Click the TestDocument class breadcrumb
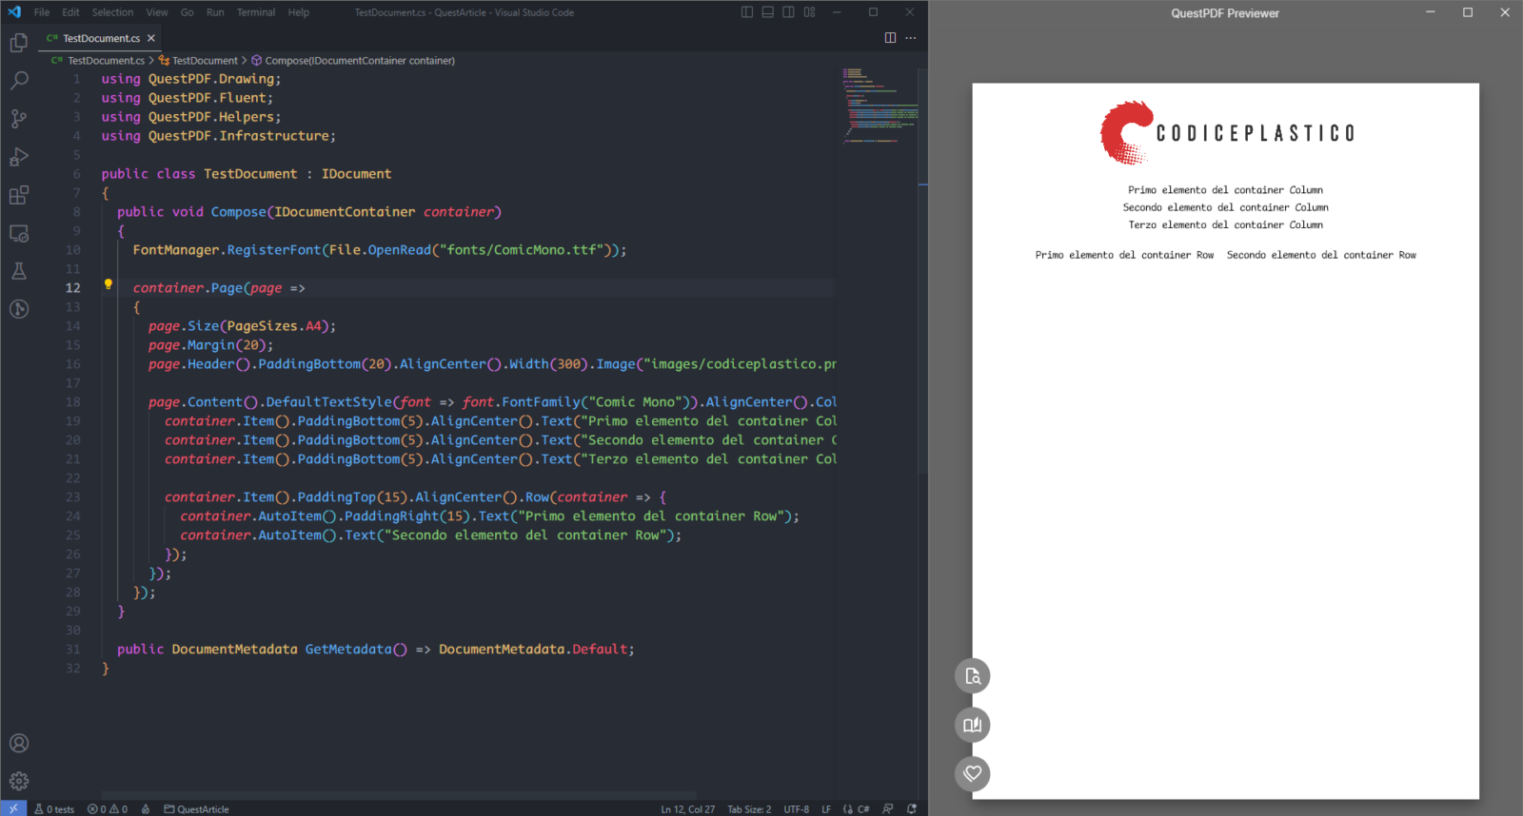Image resolution: width=1523 pixels, height=816 pixels. coord(205,61)
